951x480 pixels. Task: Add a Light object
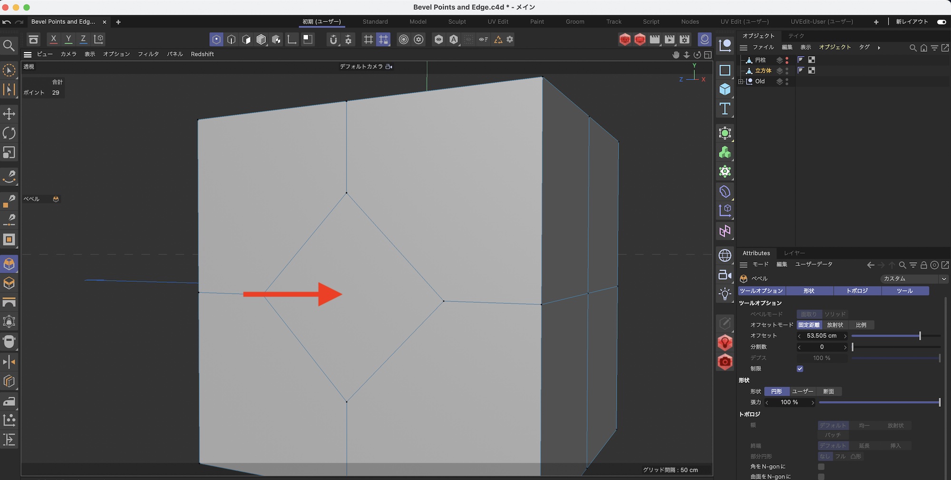[725, 294]
